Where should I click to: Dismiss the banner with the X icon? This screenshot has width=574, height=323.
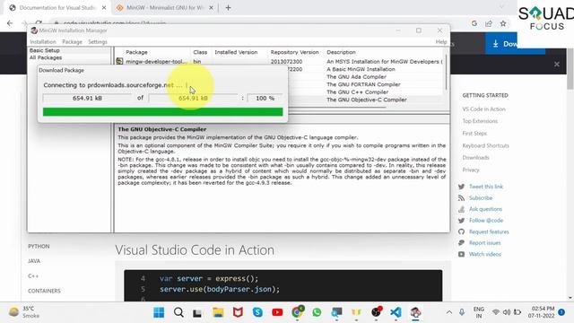(557, 64)
